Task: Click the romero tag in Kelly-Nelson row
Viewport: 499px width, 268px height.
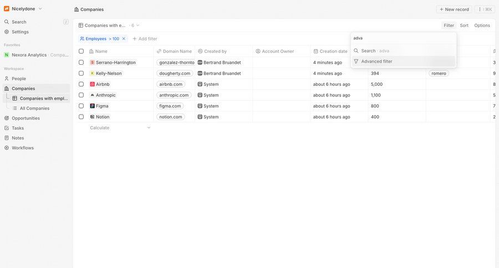Action: (439, 73)
